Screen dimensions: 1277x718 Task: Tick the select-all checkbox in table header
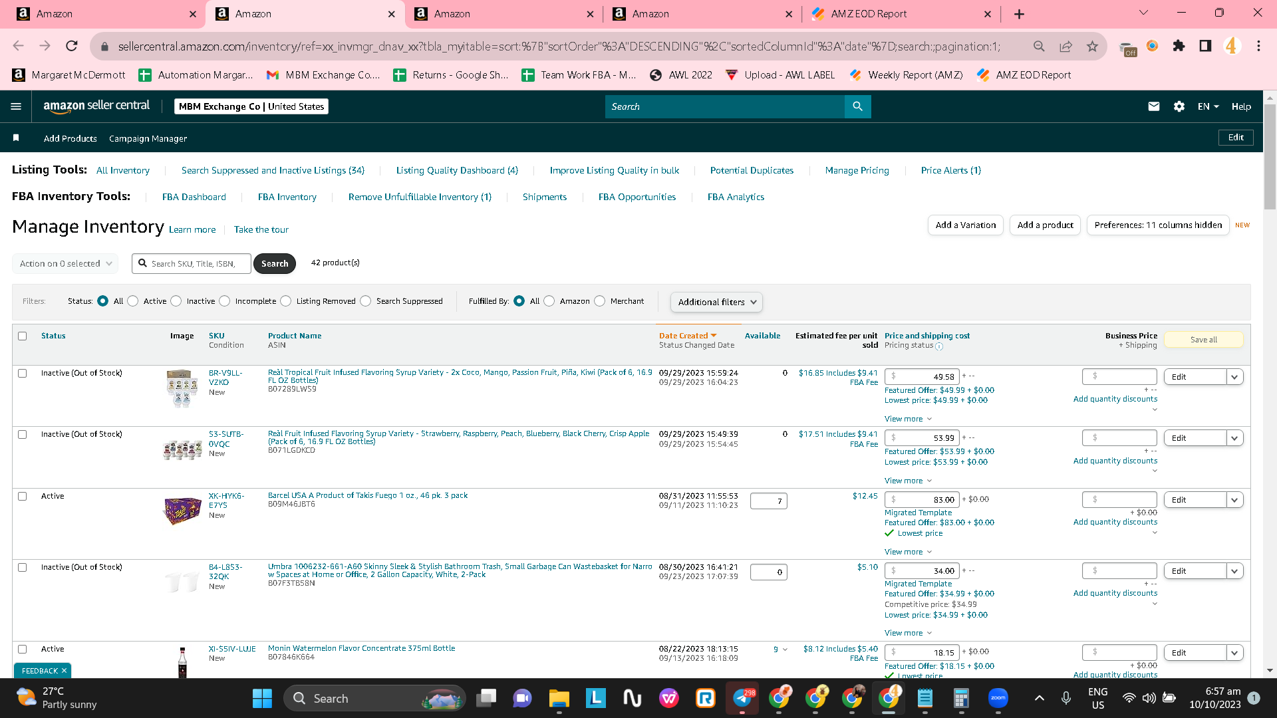[x=23, y=336]
